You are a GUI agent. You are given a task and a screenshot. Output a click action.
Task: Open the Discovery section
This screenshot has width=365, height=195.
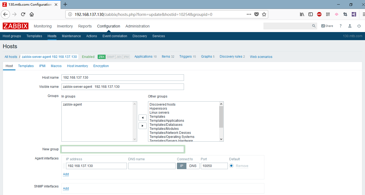tap(140, 36)
